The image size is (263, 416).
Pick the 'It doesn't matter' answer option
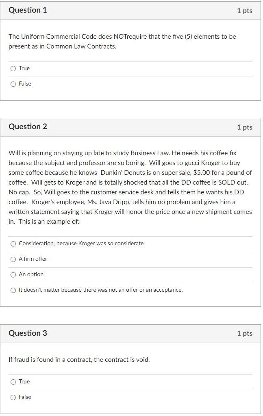(13, 290)
